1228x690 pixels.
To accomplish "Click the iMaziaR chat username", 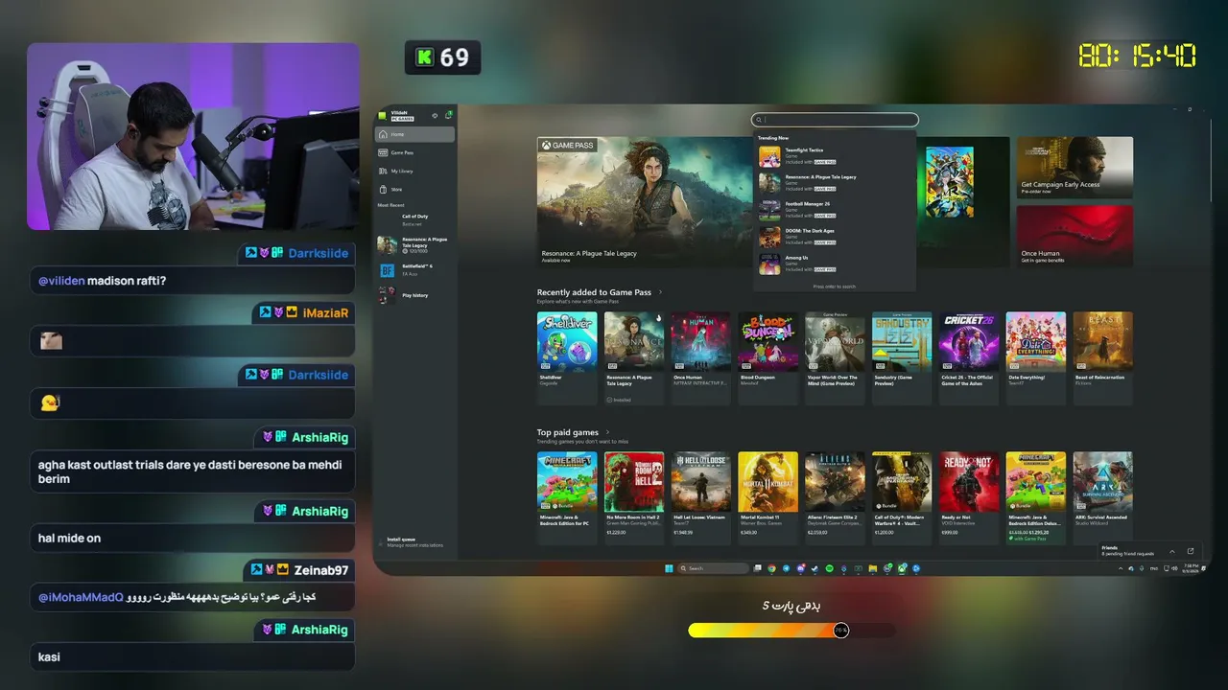I will pyautogui.click(x=326, y=313).
